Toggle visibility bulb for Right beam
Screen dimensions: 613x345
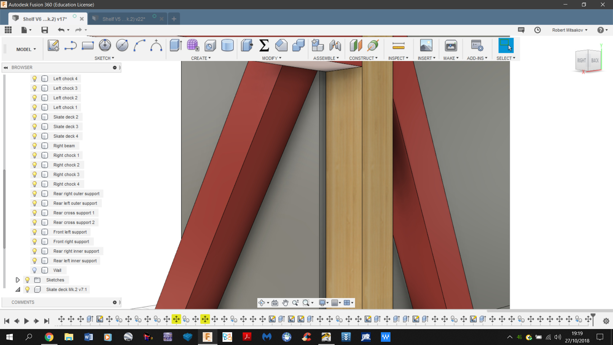(34, 146)
